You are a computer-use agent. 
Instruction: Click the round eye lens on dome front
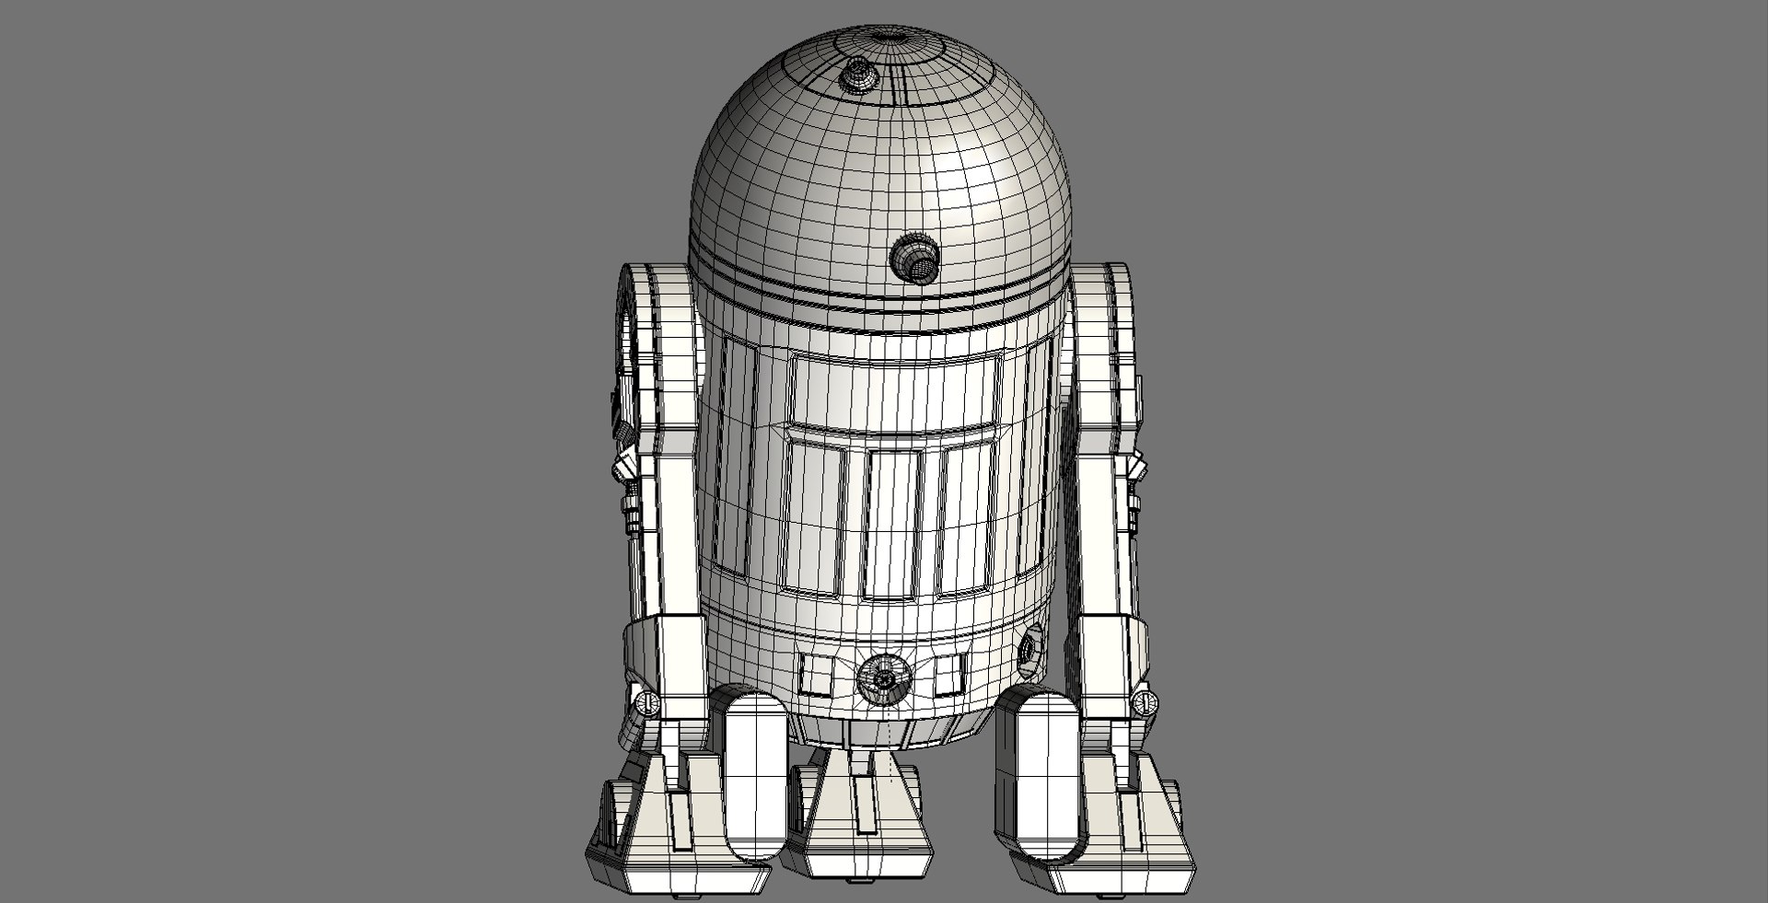[915, 257]
